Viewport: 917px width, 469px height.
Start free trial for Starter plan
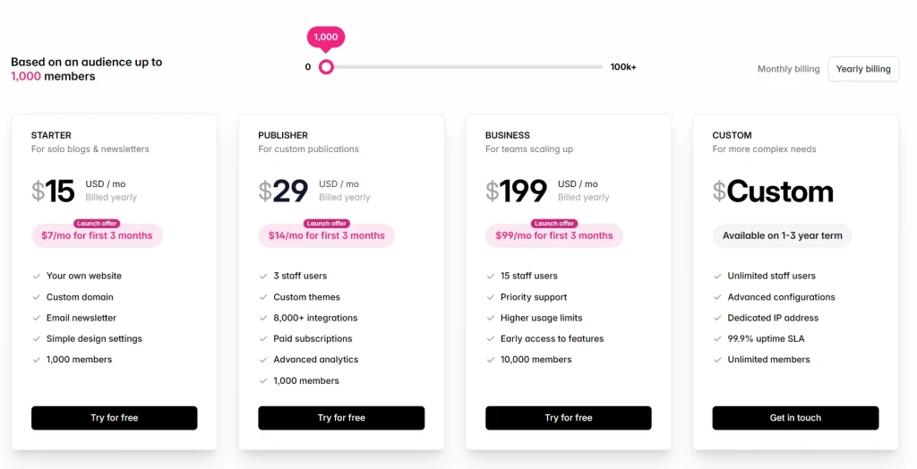click(115, 418)
